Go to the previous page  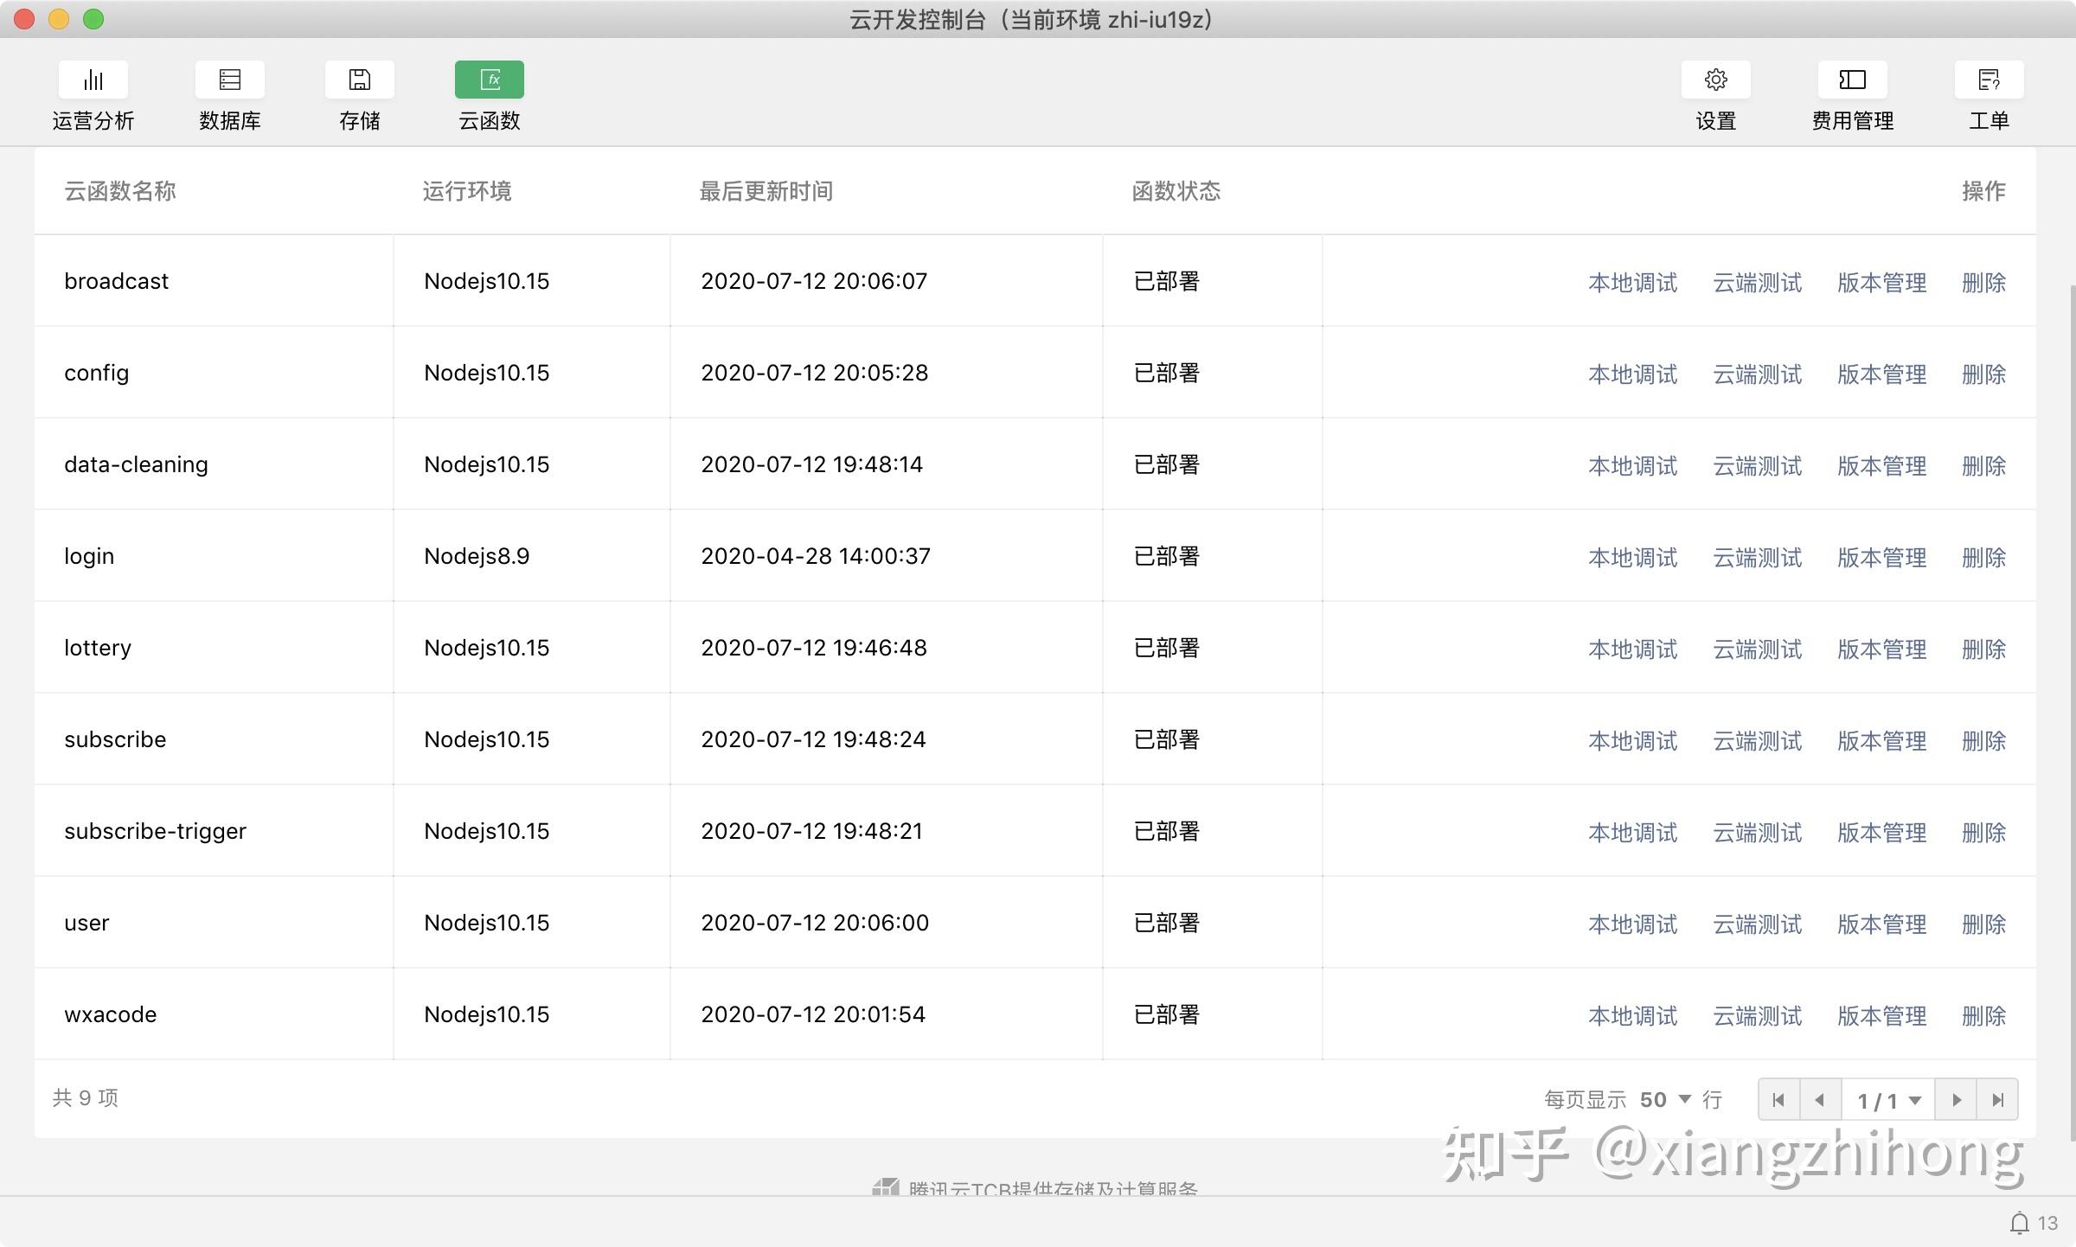(x=1821, y=1100)
